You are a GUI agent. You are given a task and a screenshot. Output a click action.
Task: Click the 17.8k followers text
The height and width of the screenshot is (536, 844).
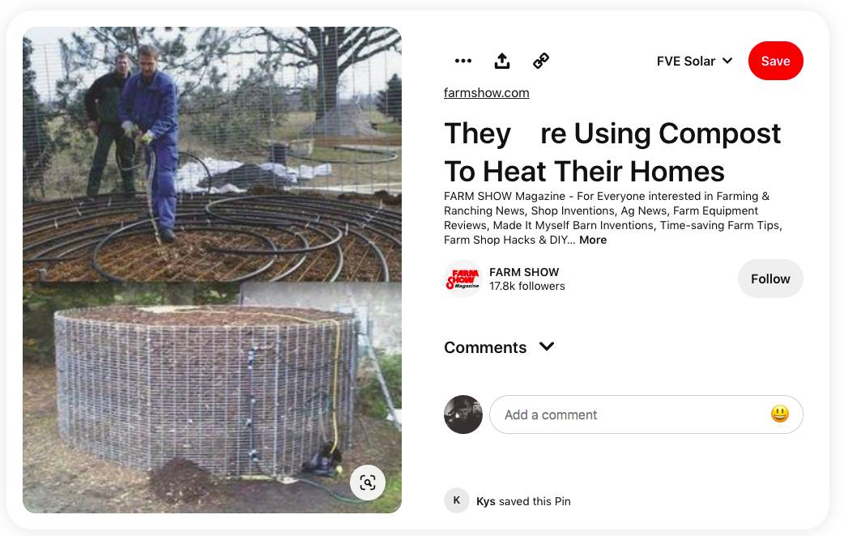tap(527, 287)
